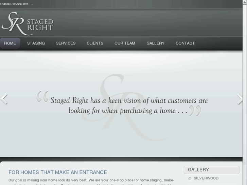
Task: Visit the Gallery menu item
Action: pyautogui.click(x=156, y=43)
